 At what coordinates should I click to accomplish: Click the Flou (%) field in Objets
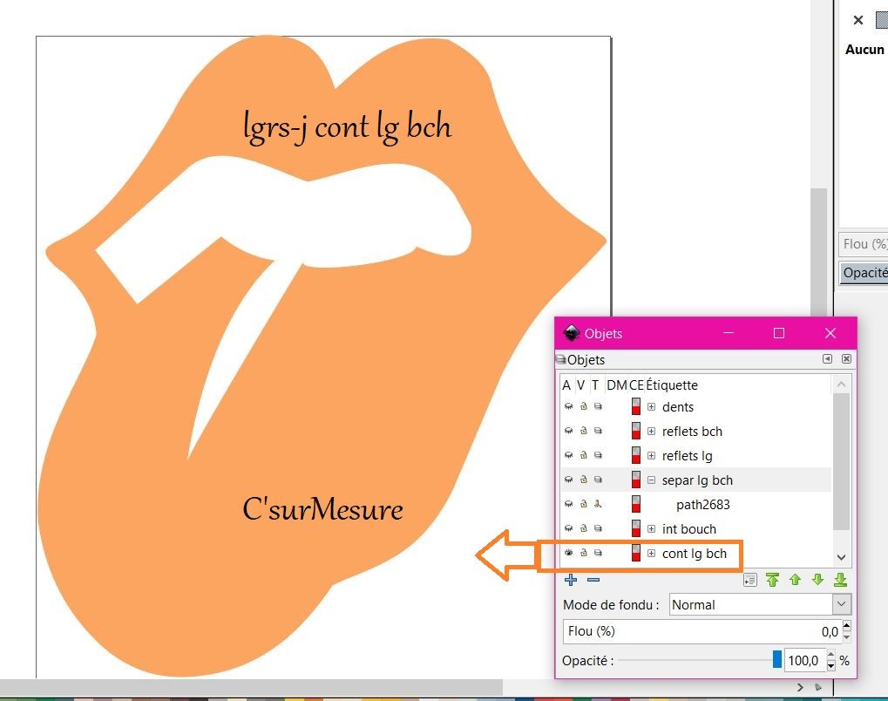coord(702,631)
